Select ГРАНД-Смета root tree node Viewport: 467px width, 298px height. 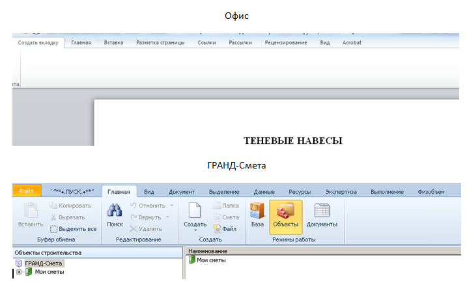click(44, 264)
